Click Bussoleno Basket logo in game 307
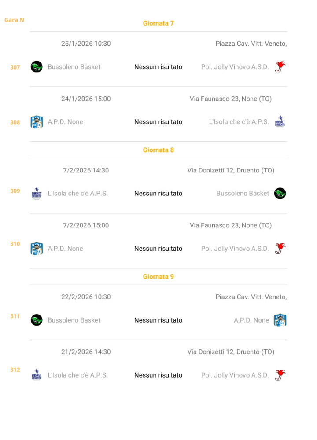Image resolution: width=317 pixels, height=440 pixels. point(37,67)
